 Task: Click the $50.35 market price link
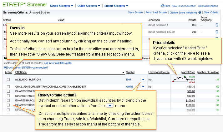[x=191, y=86]
